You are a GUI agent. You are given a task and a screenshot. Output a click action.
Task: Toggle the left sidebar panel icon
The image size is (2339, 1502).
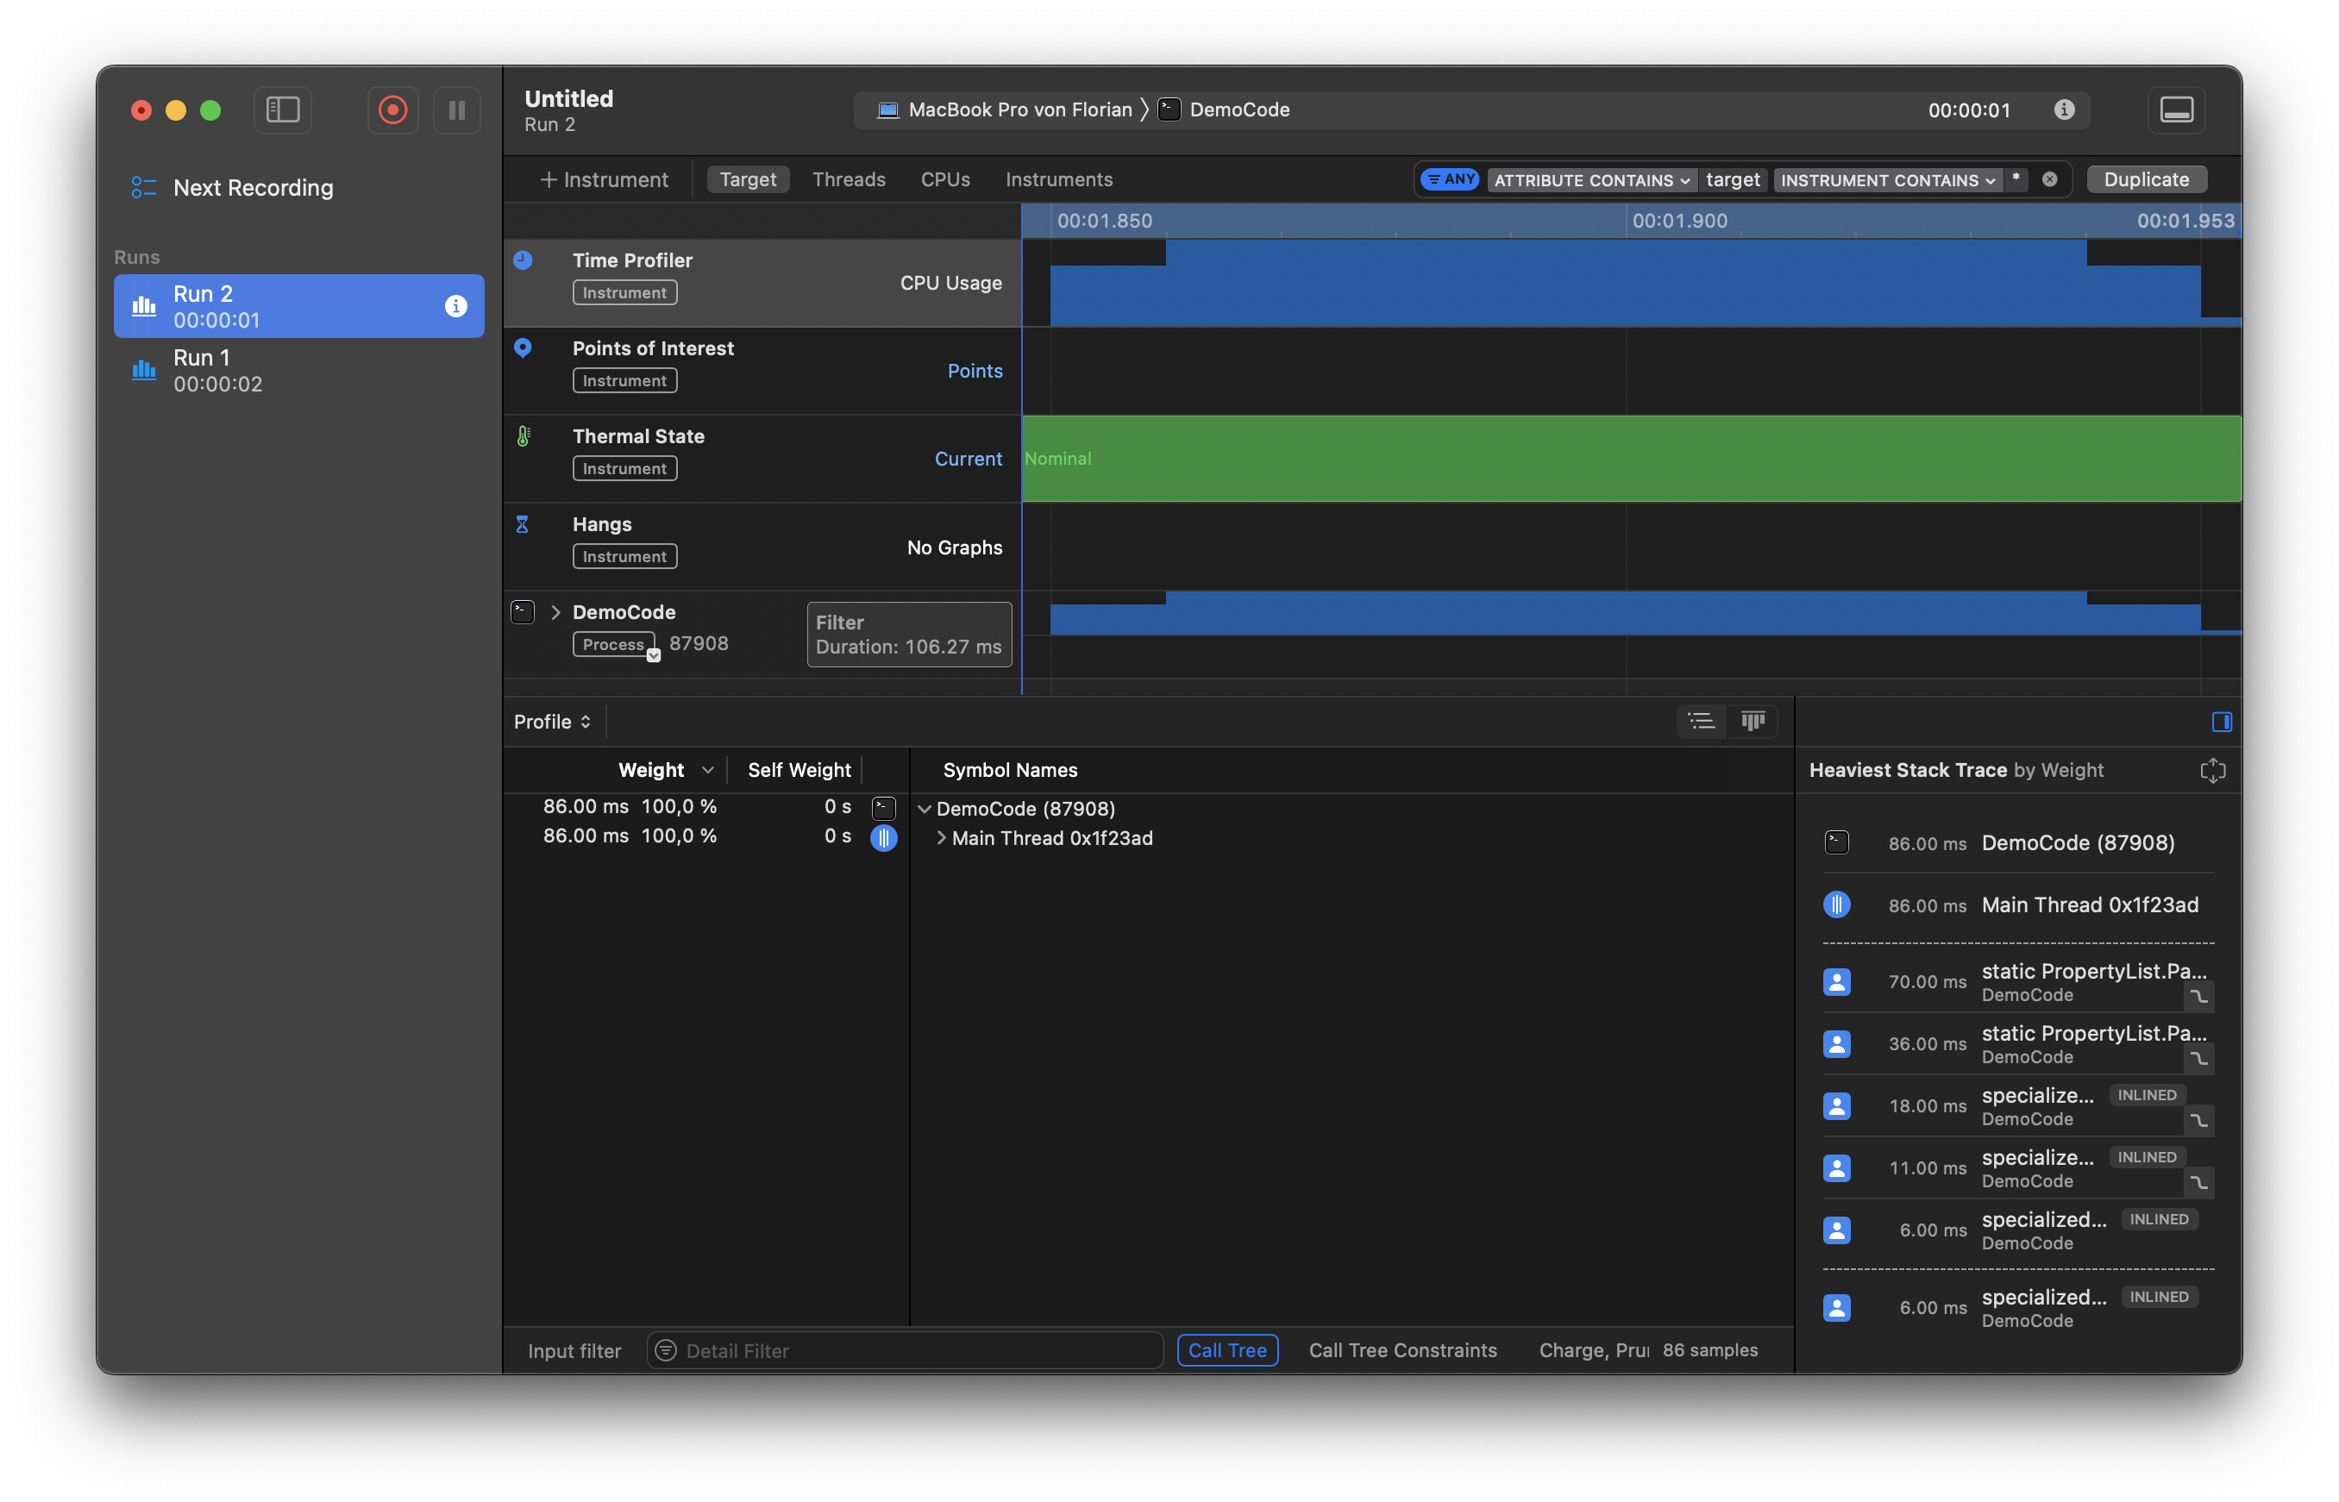pos(283,110)
